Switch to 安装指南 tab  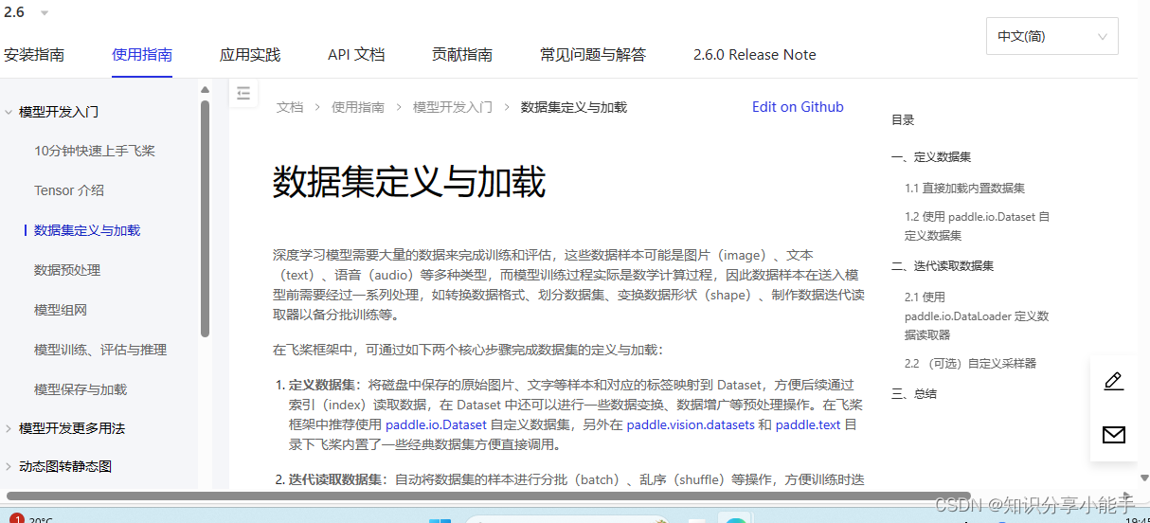[x=34, y=55]
